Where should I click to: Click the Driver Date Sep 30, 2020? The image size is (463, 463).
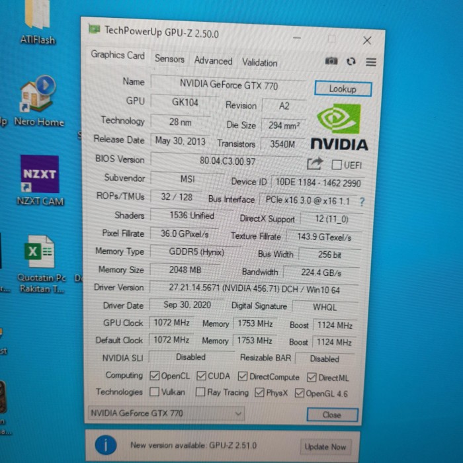coord(187,305)
